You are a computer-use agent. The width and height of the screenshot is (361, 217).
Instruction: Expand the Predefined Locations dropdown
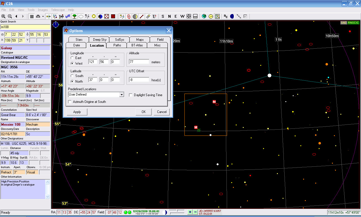[x=122, y=95]
